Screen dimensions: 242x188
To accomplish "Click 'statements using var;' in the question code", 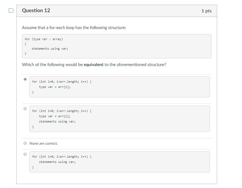I will pos(50,48).
